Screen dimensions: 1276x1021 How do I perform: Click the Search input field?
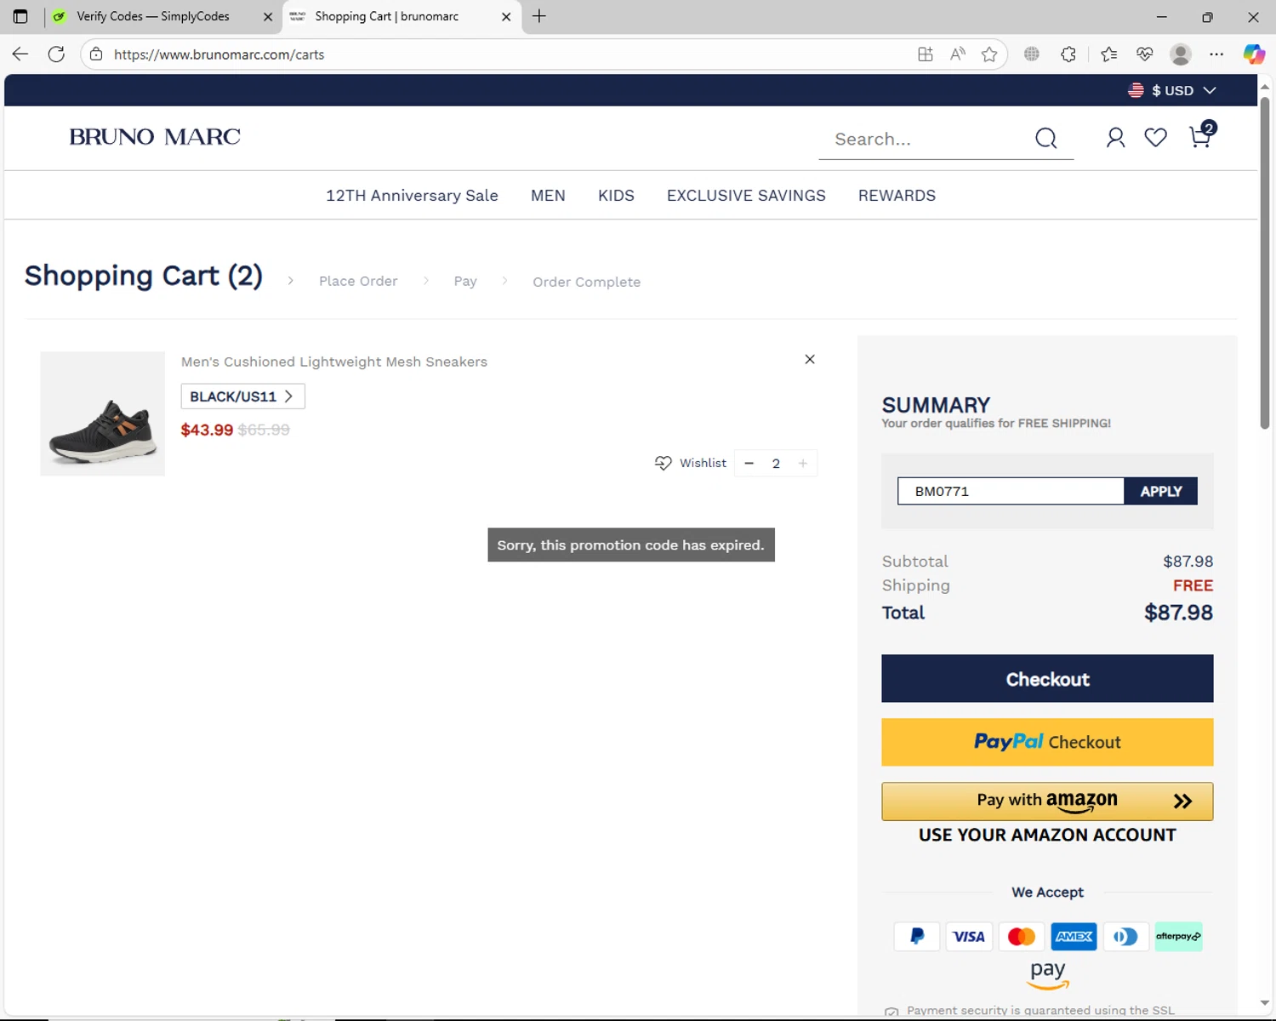point(927,139)
